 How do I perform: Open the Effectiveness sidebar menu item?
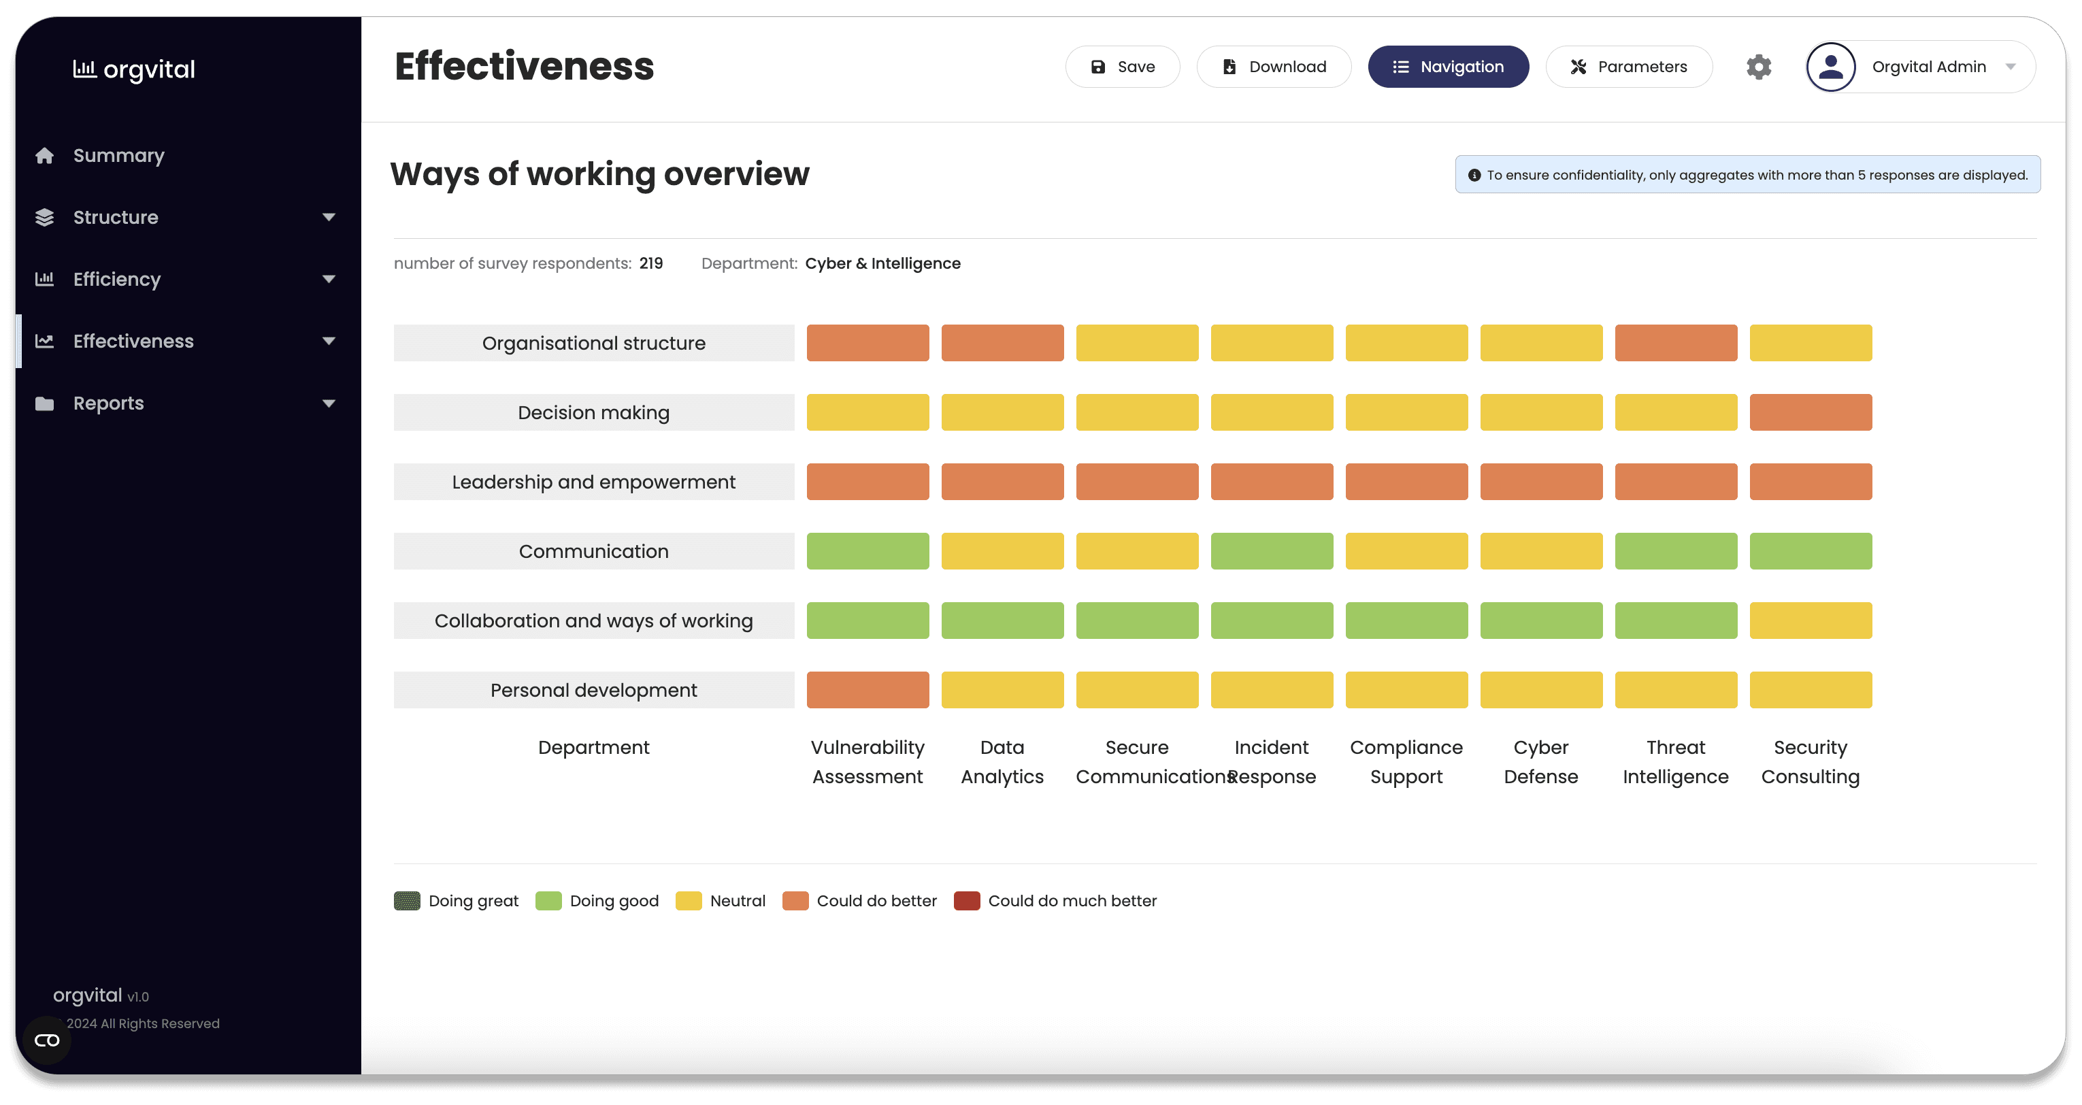[x=133, y=341]
